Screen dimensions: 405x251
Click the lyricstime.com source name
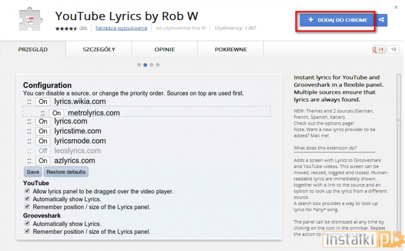click(78, 131)
